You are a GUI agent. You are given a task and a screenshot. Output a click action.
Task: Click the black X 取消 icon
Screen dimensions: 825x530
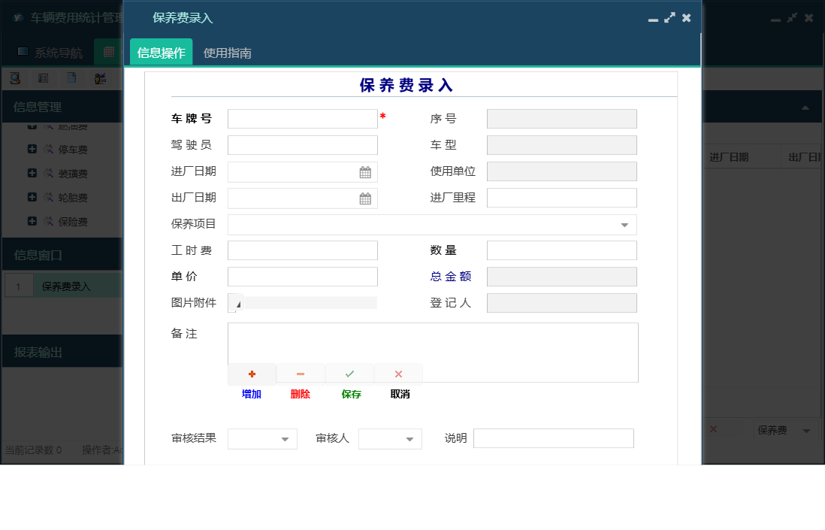pyautogui.click(x=398, y=374)
